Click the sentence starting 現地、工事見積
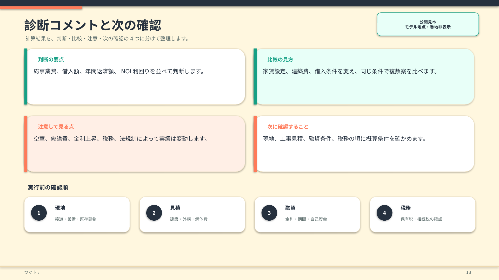The image size is (499, 280). 345,139
